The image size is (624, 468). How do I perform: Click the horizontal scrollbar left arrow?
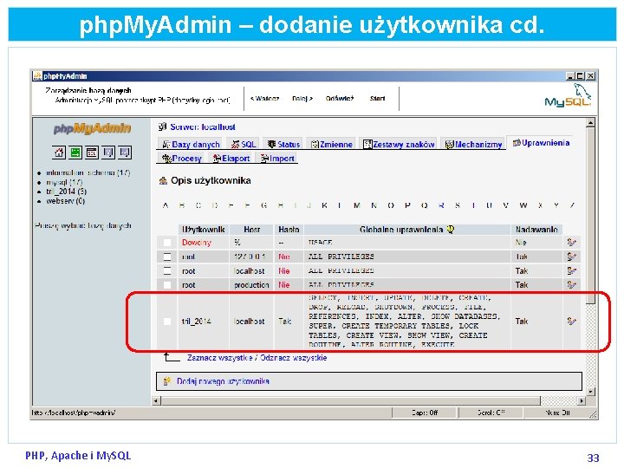pyautogui.click(x=156, y=400)
